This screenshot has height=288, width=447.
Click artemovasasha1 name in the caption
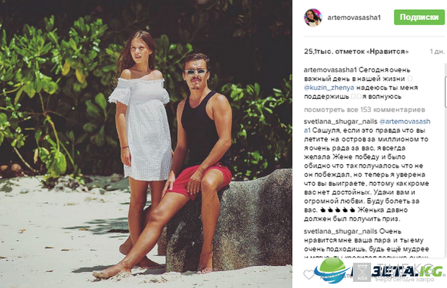point(330,70)
